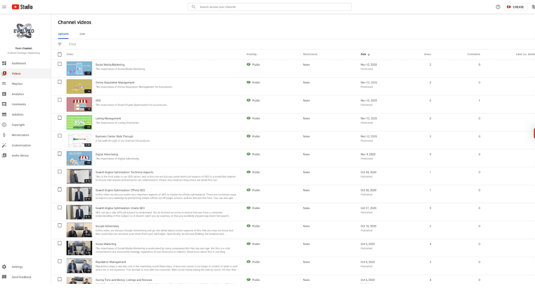Open the Business Center Walk Through title
The image size is (535, 304).
(x=114, y=136)
